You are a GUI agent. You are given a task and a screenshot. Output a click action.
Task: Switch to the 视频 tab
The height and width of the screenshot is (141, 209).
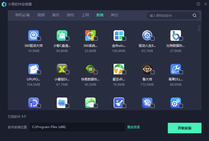41,15
